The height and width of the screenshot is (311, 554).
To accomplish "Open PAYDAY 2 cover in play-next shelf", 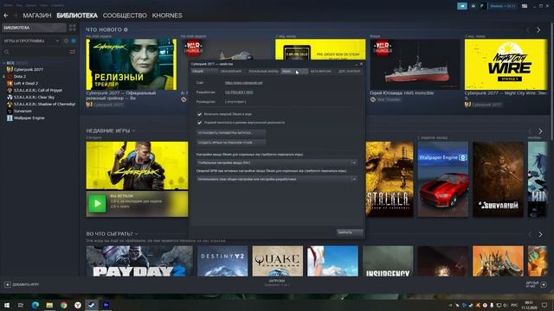I will [139, 261].
